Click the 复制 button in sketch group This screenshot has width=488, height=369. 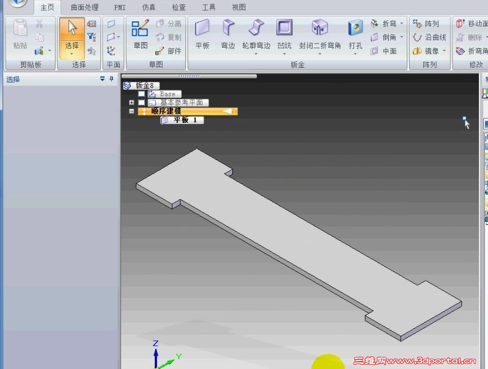tap(168, 37)
